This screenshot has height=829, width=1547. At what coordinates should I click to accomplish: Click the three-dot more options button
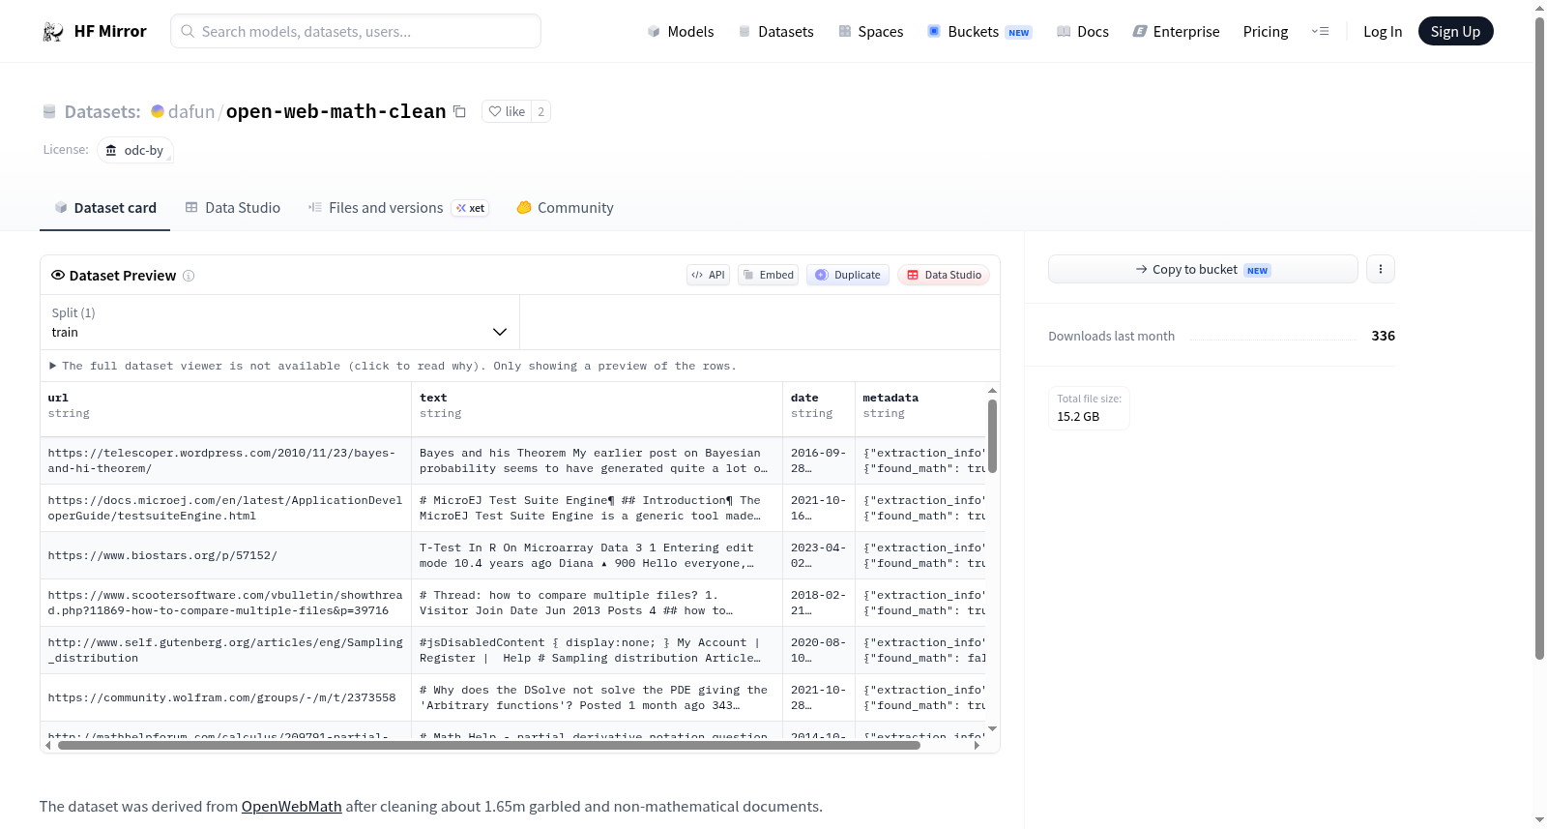click(x=1381, y=269)
